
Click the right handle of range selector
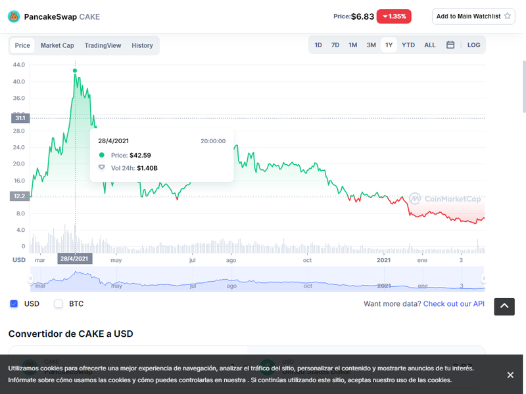click(x=484, y=279)
